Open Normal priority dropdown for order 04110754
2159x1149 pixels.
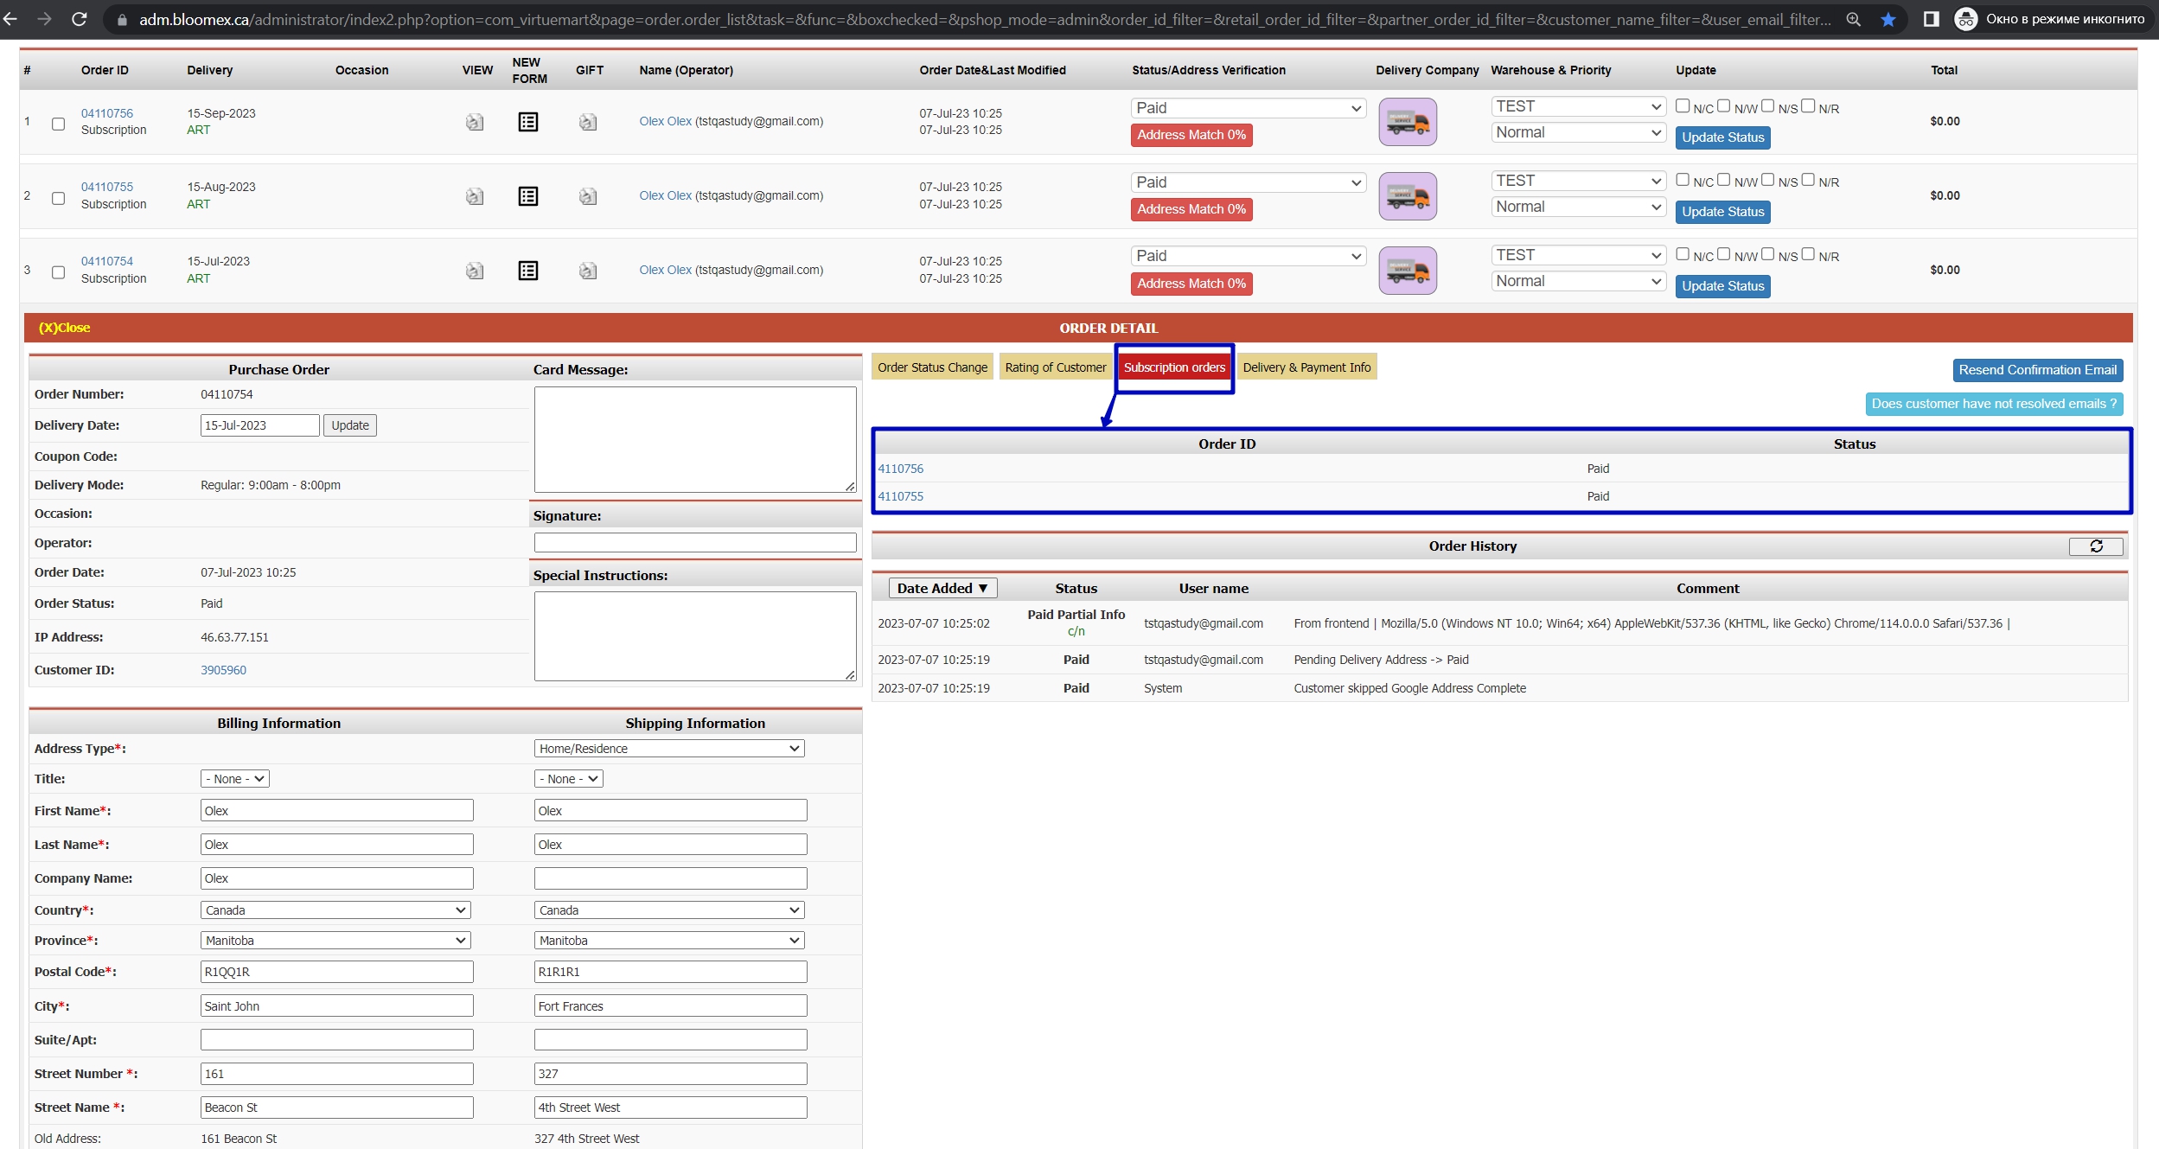(x=1578, y=281)
